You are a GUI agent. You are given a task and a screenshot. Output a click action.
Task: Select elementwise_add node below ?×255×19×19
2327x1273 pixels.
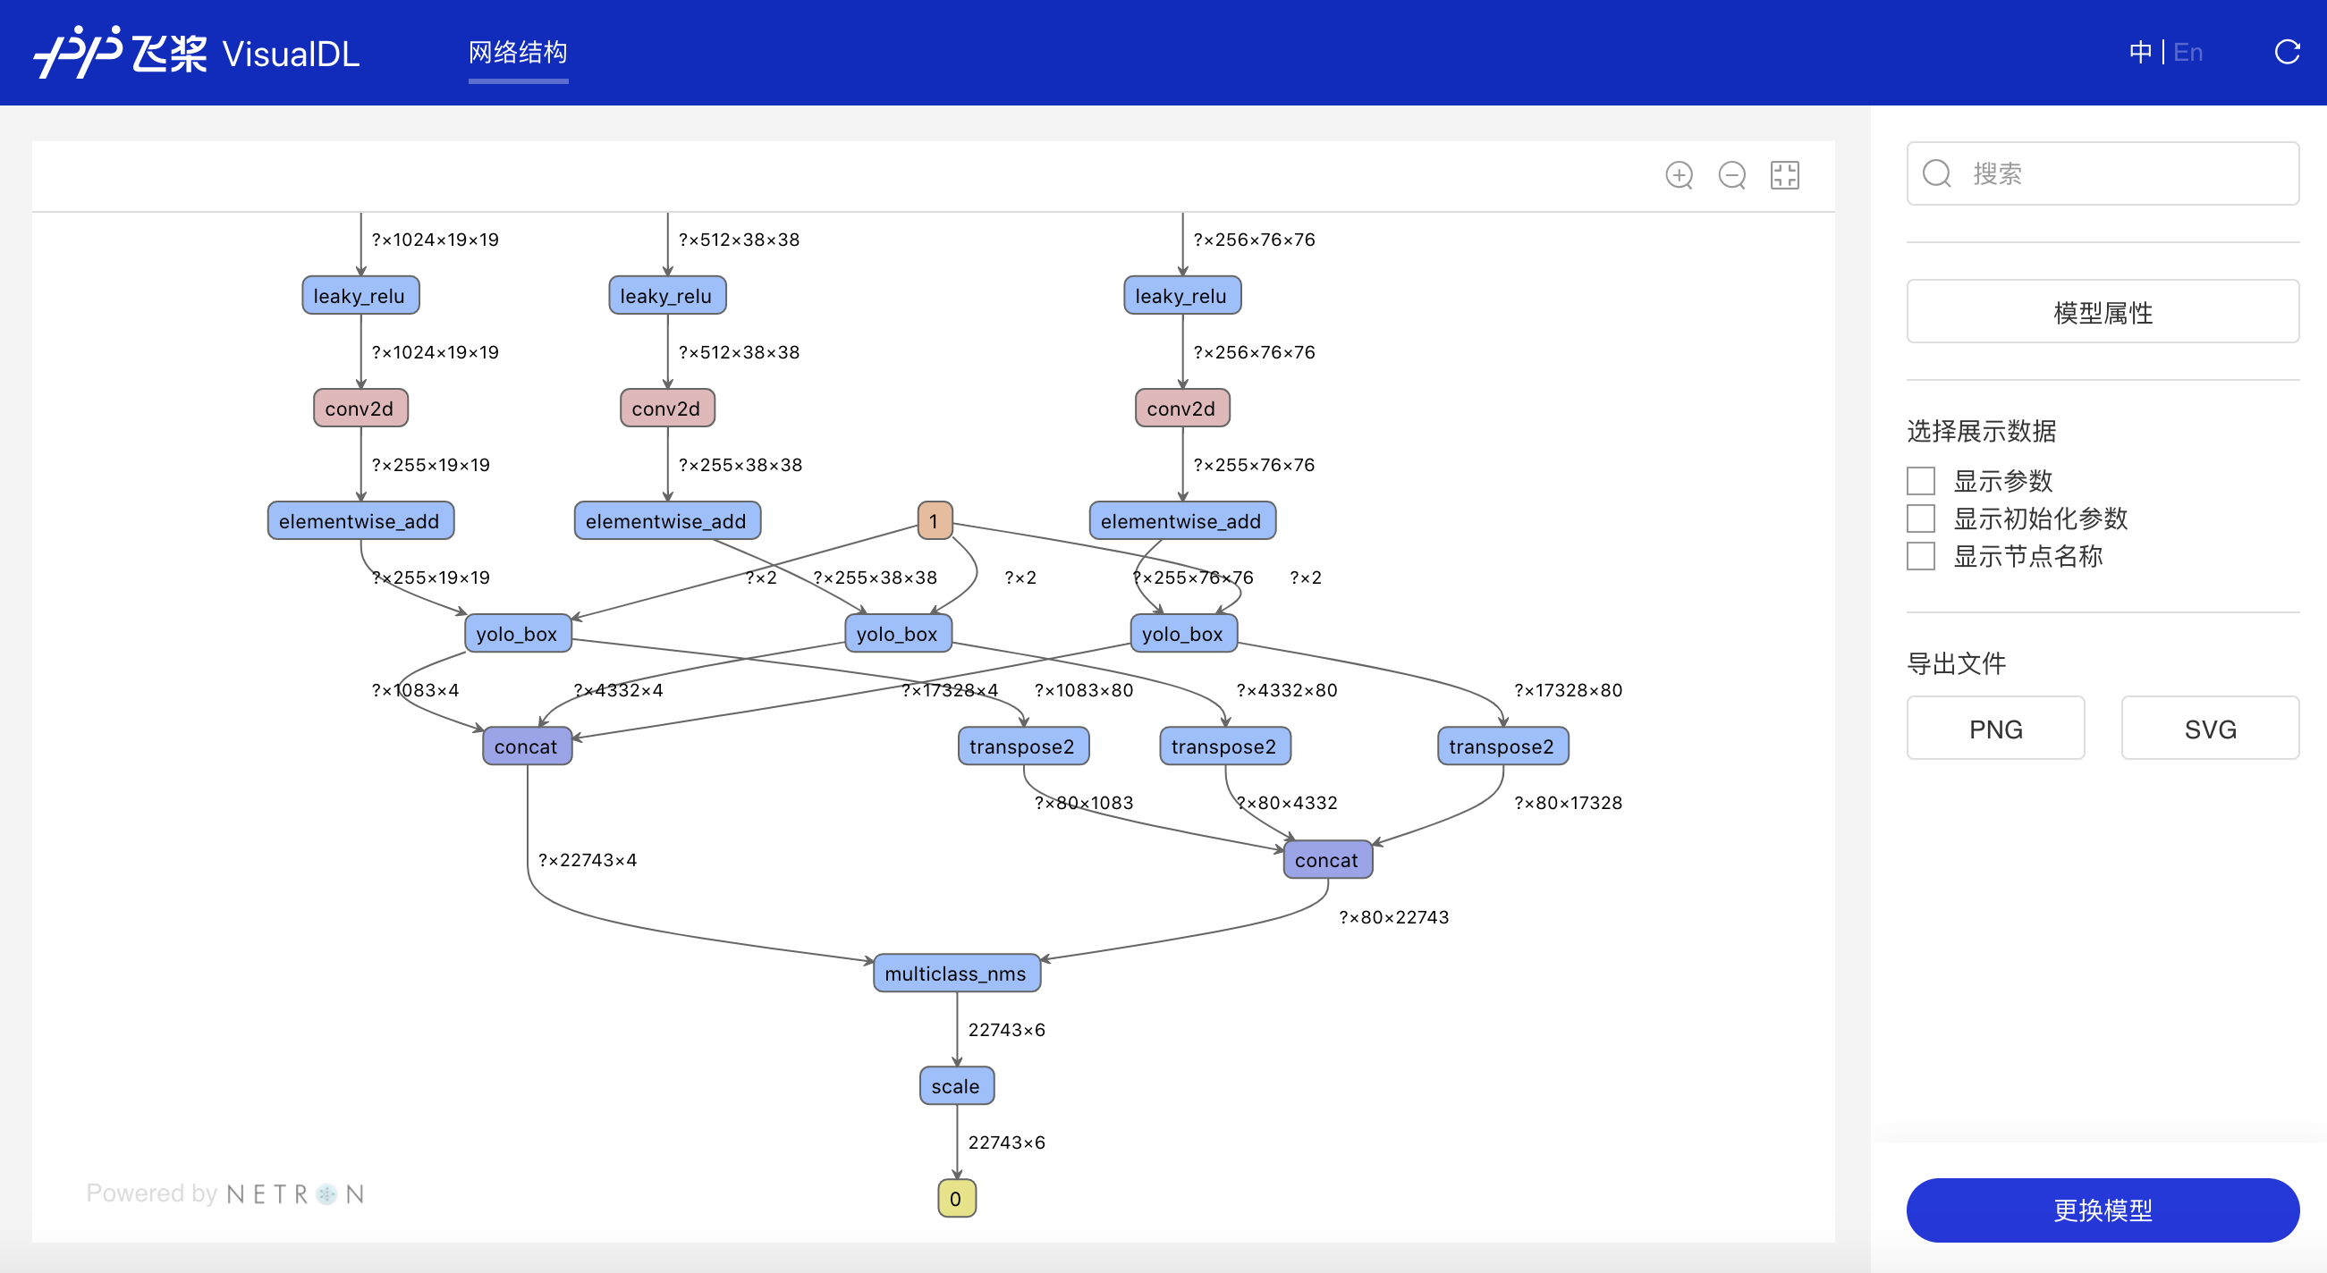[360, 521]
